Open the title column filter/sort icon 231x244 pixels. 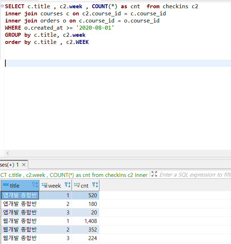[x=35, y=185]
